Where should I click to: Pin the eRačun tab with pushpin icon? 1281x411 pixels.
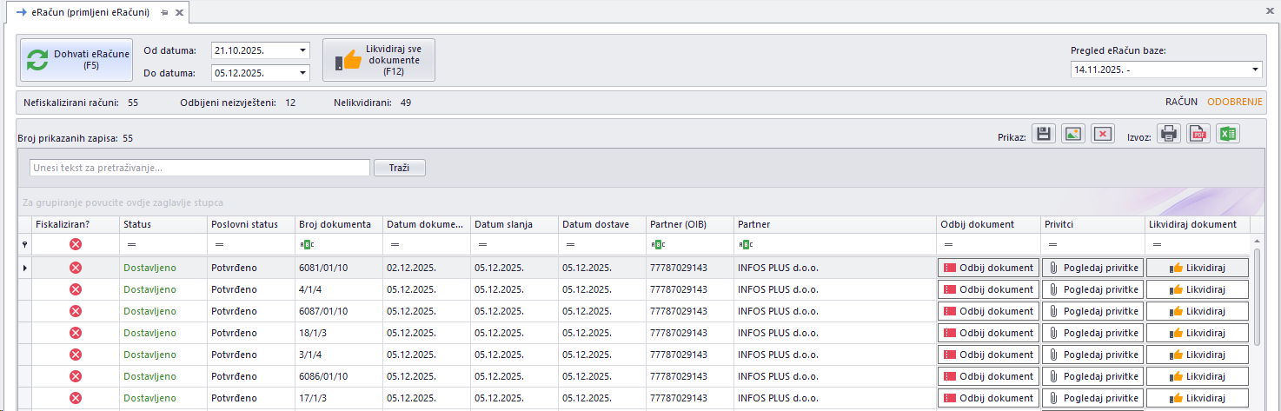click(164, 13)
